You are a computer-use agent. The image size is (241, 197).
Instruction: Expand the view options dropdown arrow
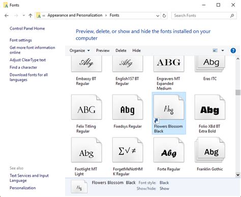point(223,50)
